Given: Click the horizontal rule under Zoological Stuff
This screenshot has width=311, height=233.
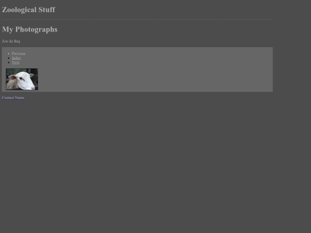Looking at the screenshot, I should click(137, 20).
